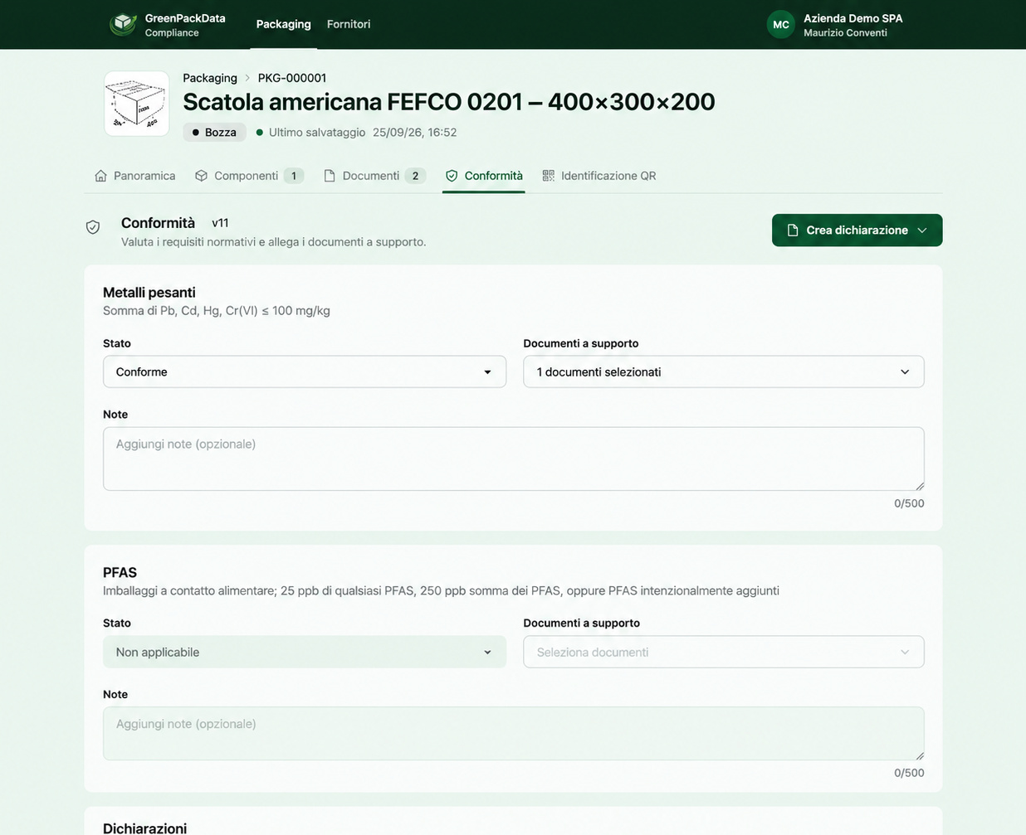The width and height of the screenshot is (1026, 835).
Task: Click the Crea dichiarazione button
Action: [x=857, y=231]
